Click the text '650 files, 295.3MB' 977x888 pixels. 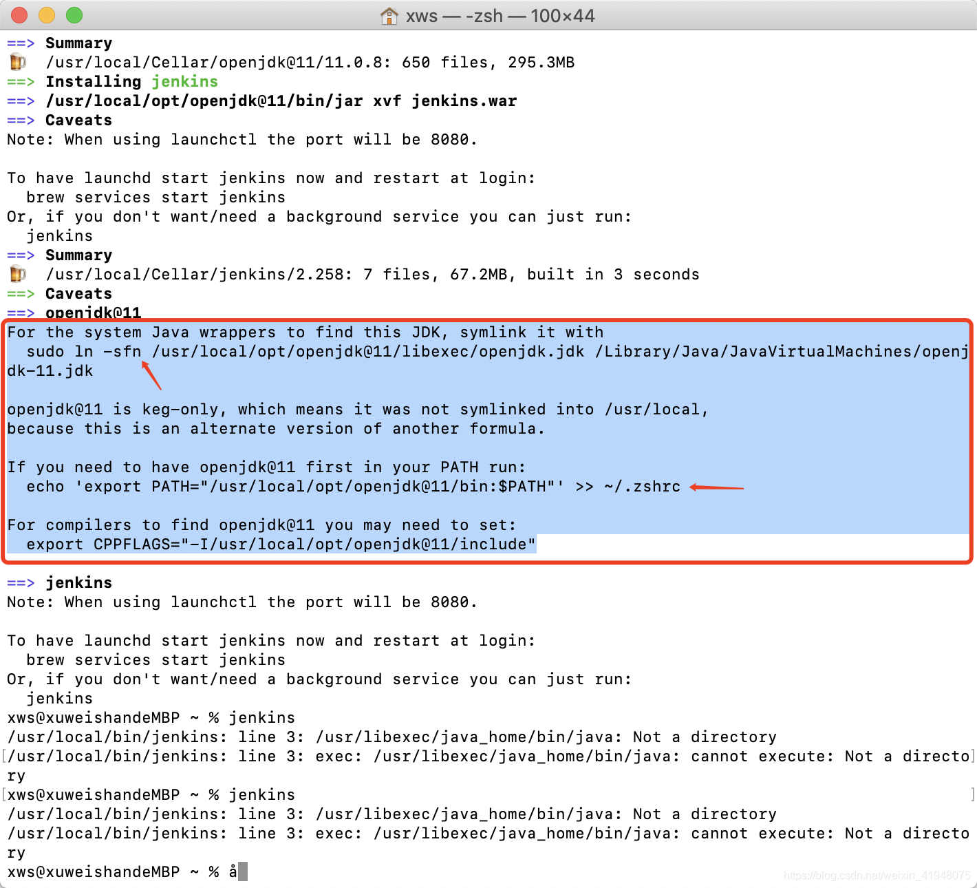coord(488,62)
